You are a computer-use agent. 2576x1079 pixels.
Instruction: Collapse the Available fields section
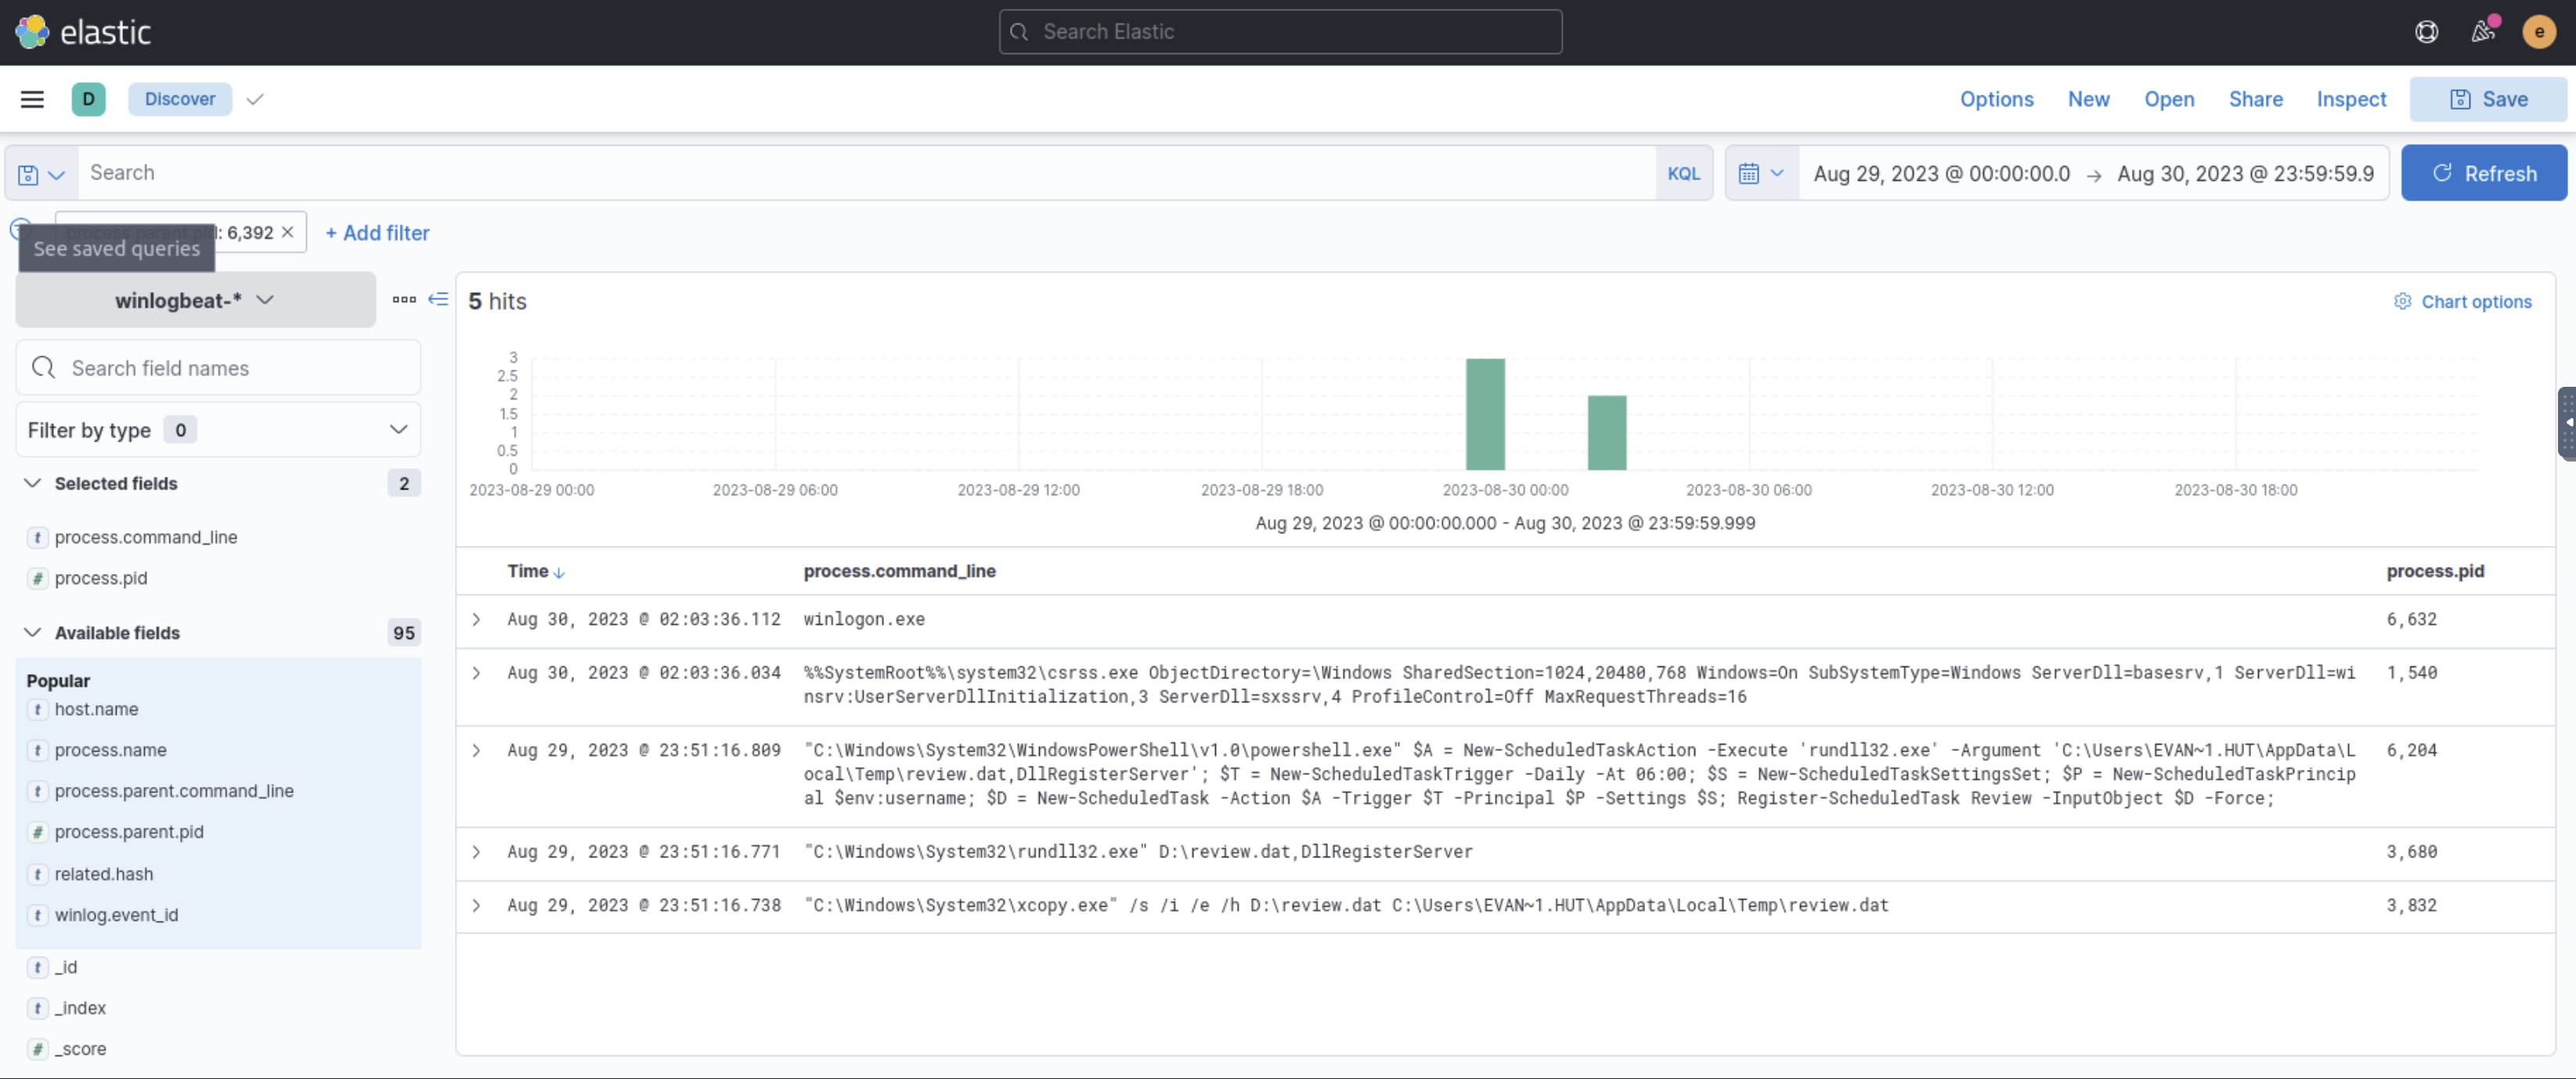click(32, 632)
